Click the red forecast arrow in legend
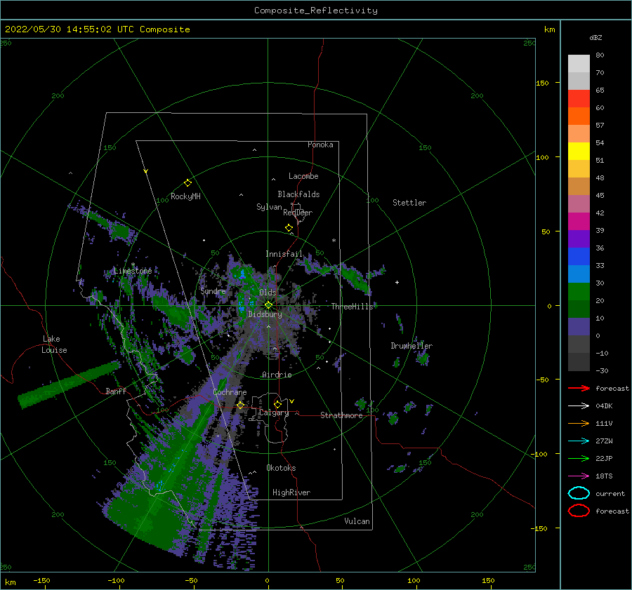Image resolution: width=632 pixels, height=590 pixels. 579,388
